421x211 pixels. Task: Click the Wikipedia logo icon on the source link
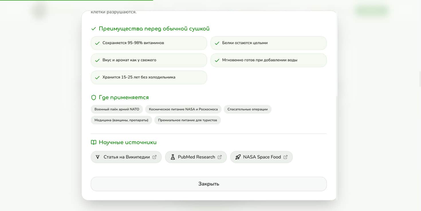(x=97, y=157)
